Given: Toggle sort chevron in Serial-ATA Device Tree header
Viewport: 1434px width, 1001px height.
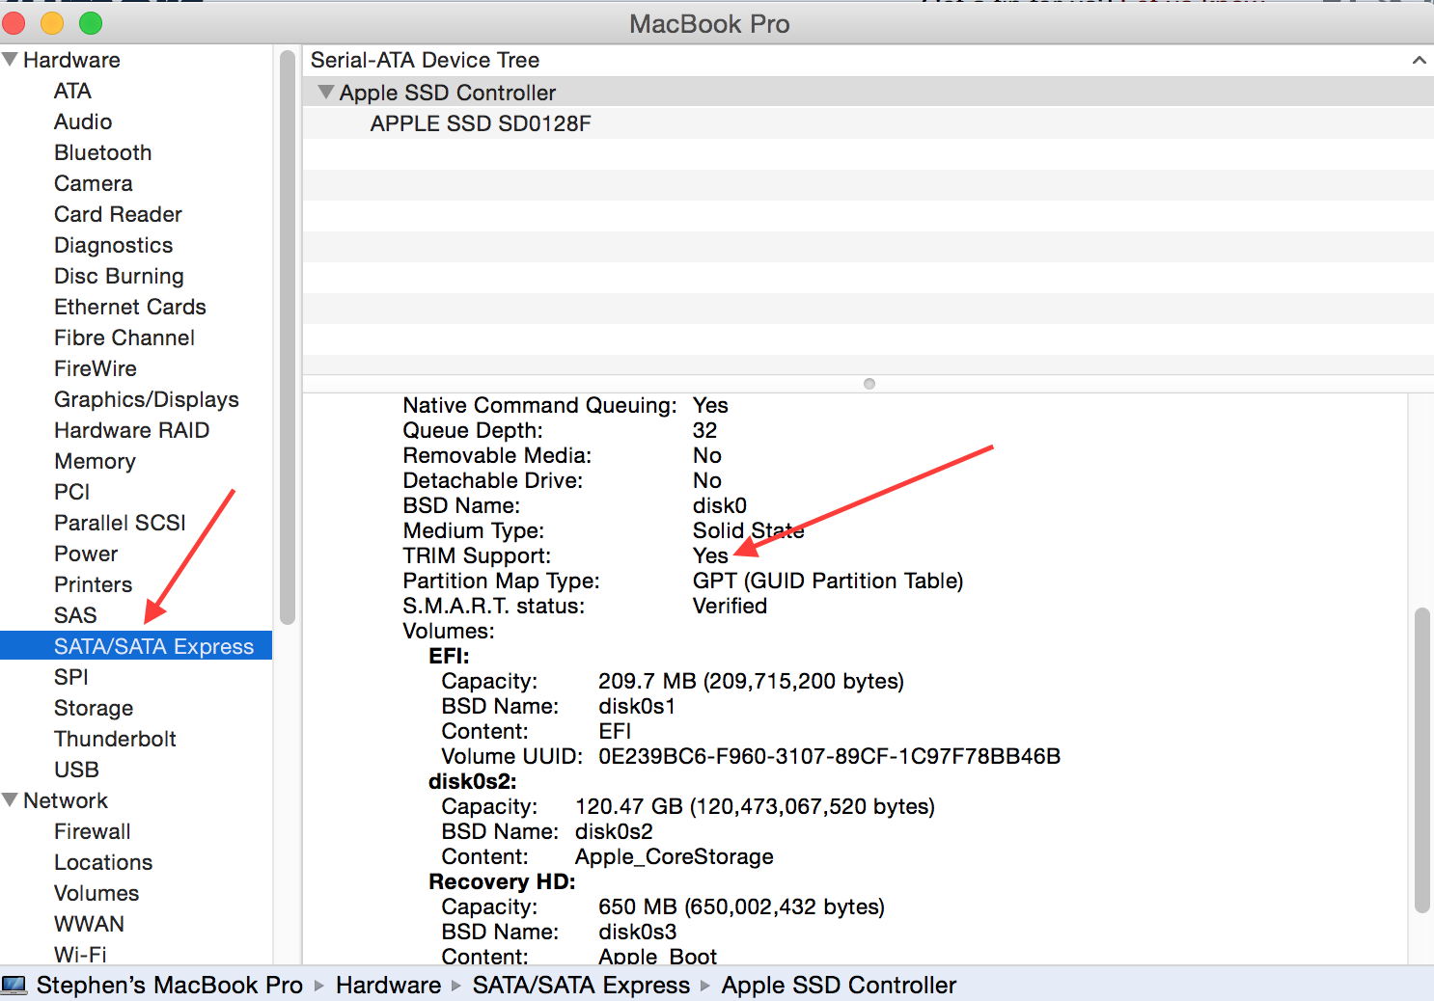Looking at the screenshot, I should [1419, 60].
